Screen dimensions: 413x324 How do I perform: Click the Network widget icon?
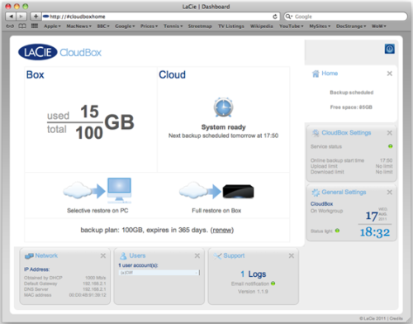(29, 256)
